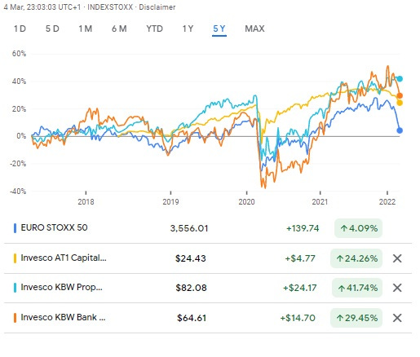Open EURO STOXX 50 row
This screenshot has height=357, width=420.
click(x=208, y=228)
